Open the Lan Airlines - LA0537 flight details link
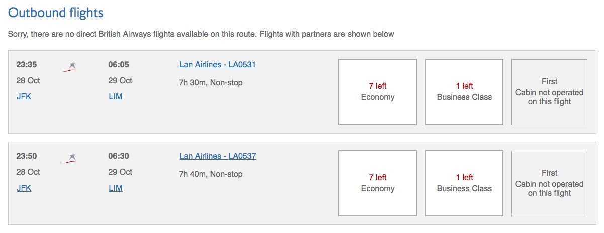Screen dimensions: 604x233 click(218, 156)
